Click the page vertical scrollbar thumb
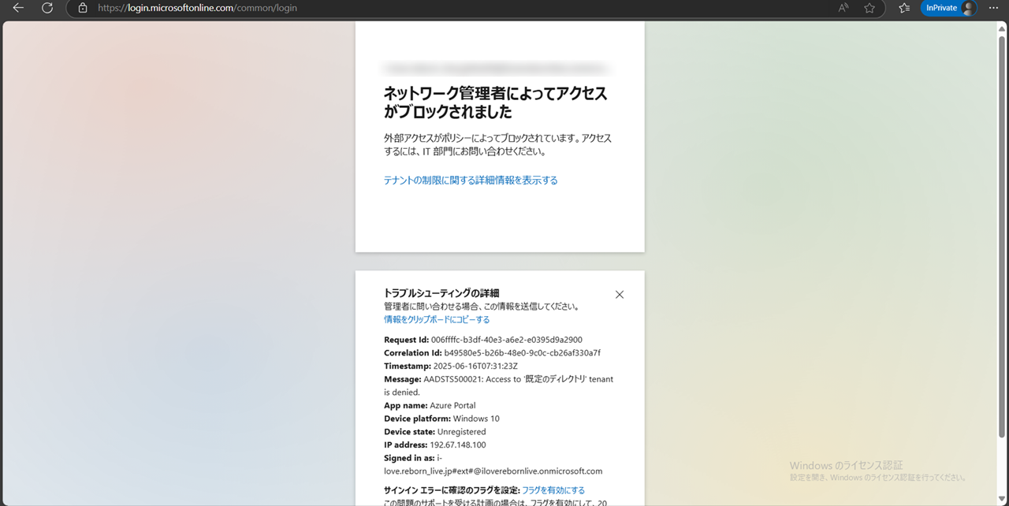 pyautogui.click(x=1002, y=236)
